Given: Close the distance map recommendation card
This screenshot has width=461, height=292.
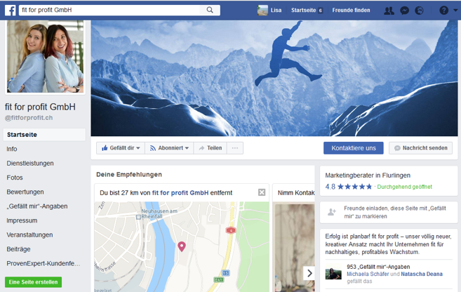Looking at the screenshot, I should (262, 192).
